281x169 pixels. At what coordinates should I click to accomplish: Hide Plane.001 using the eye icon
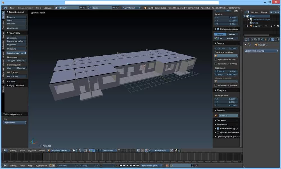(271, 26)
